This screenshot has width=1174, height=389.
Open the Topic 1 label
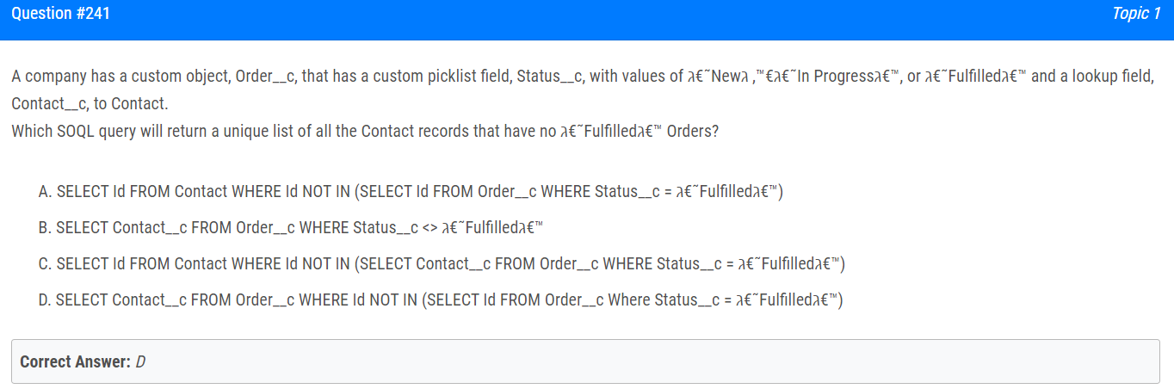pyautogui.click(x=1136, y=14)
